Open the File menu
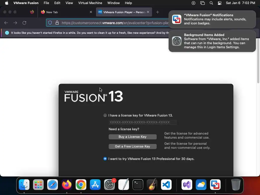 coord(46,3)
